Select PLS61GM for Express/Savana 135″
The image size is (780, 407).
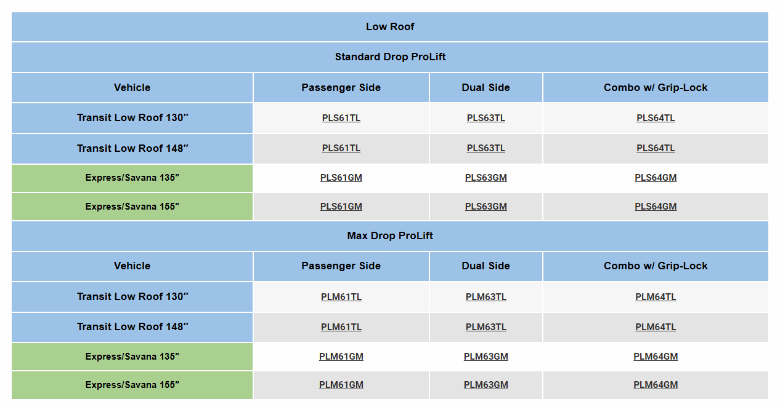(x=341, y=178)
